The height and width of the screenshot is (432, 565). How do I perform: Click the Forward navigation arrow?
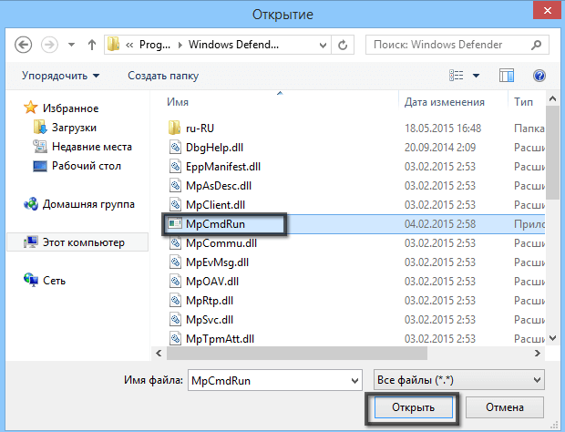pos(49,45)
